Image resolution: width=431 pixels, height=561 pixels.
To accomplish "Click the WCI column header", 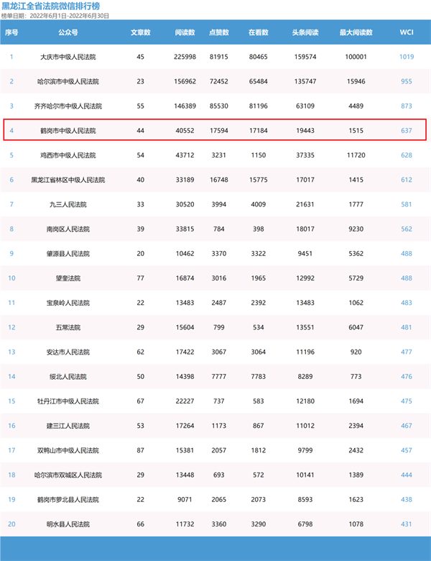I will 407,32.
